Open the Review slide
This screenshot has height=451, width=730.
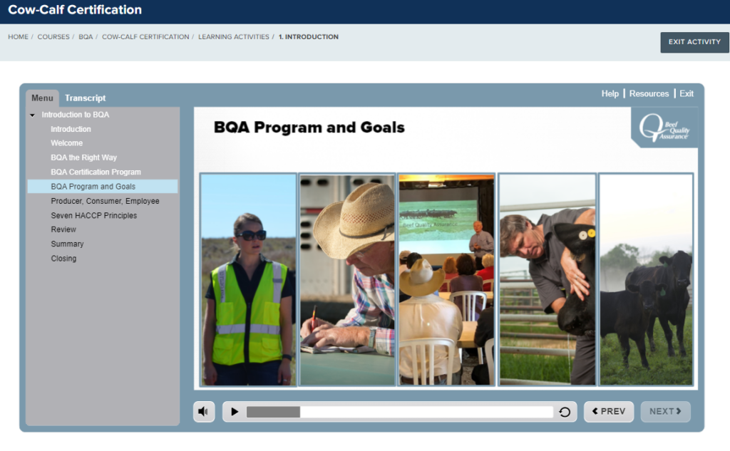pyautogui.click(x=63, y=229)
